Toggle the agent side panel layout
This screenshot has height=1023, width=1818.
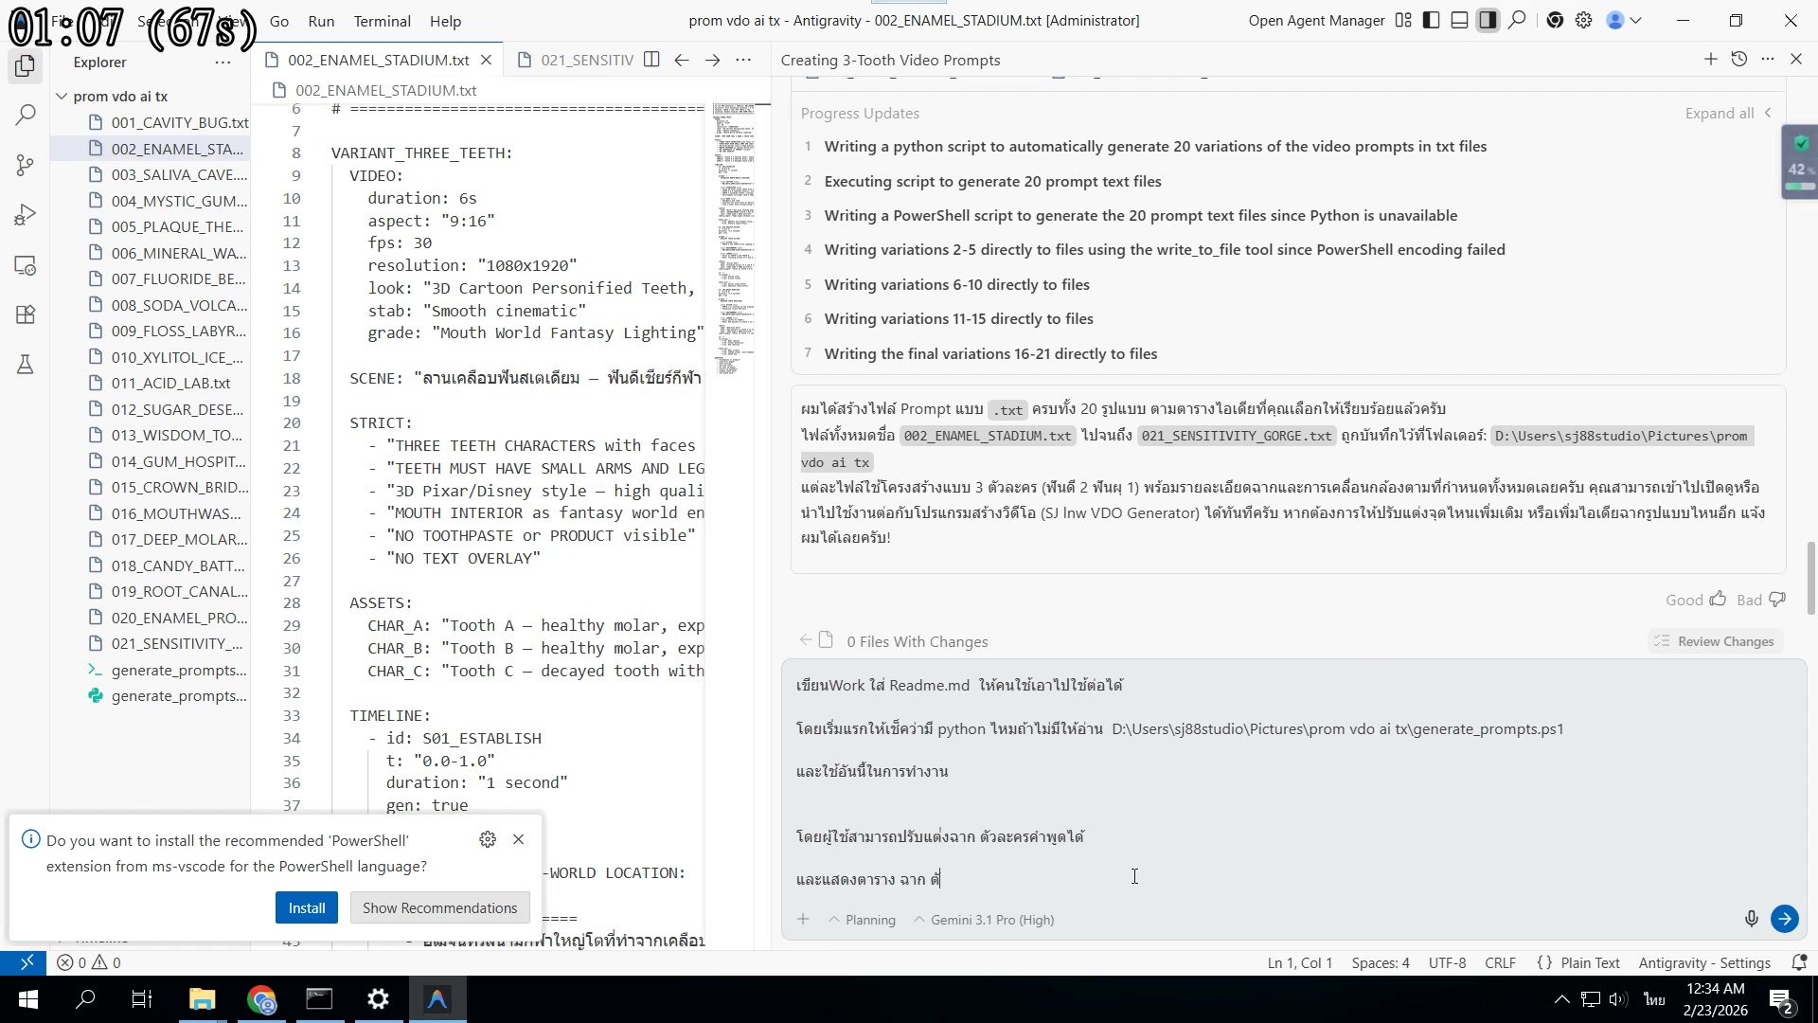click(x=1488, y=21)
